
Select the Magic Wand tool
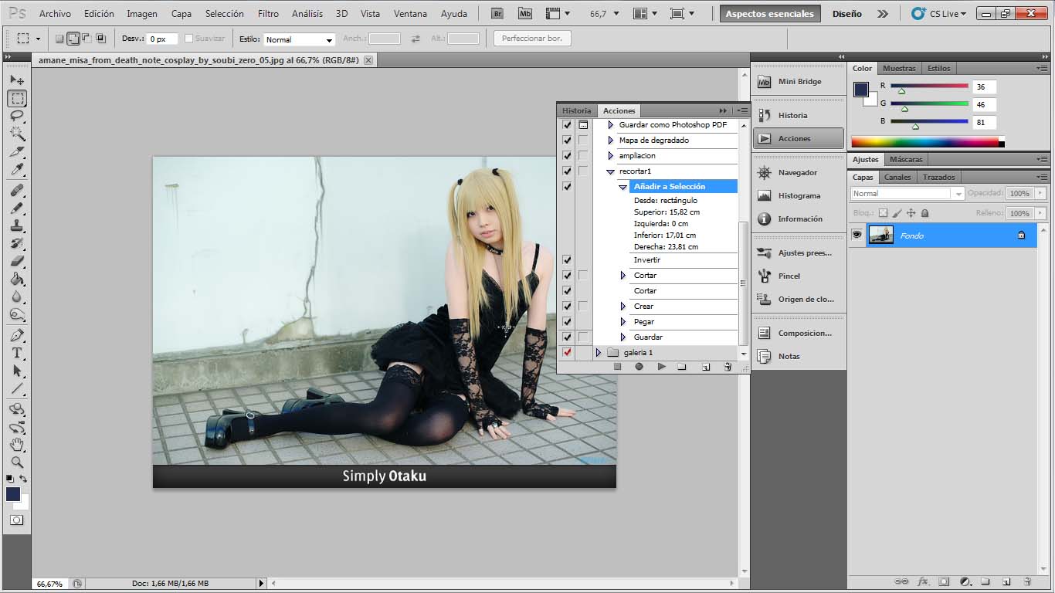tap(17, 134)
